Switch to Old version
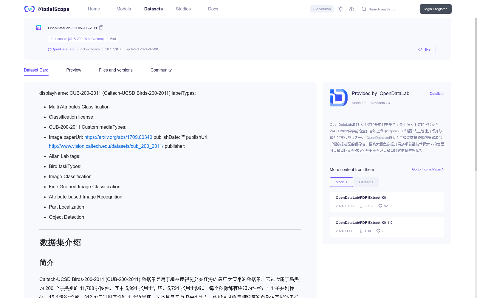 coord(322,9)
